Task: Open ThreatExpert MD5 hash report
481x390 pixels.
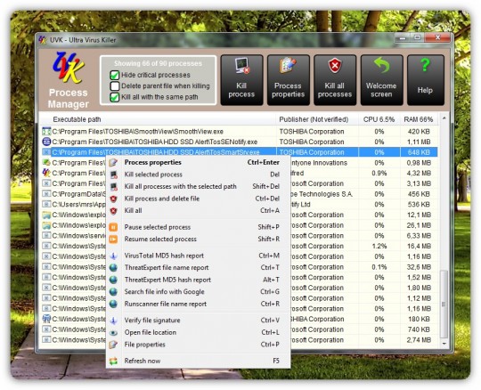Action: point(198,280)
